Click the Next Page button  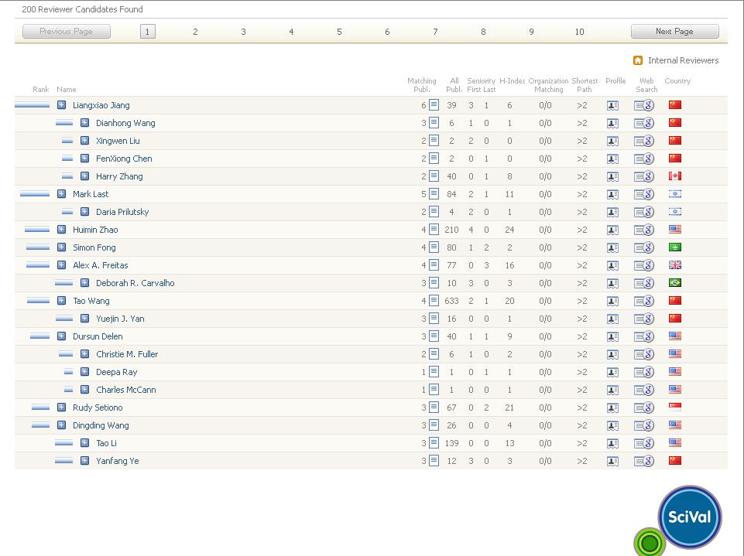tap(675, 31)
